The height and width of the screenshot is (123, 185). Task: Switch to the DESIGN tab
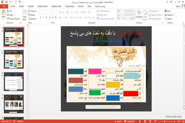31,6
